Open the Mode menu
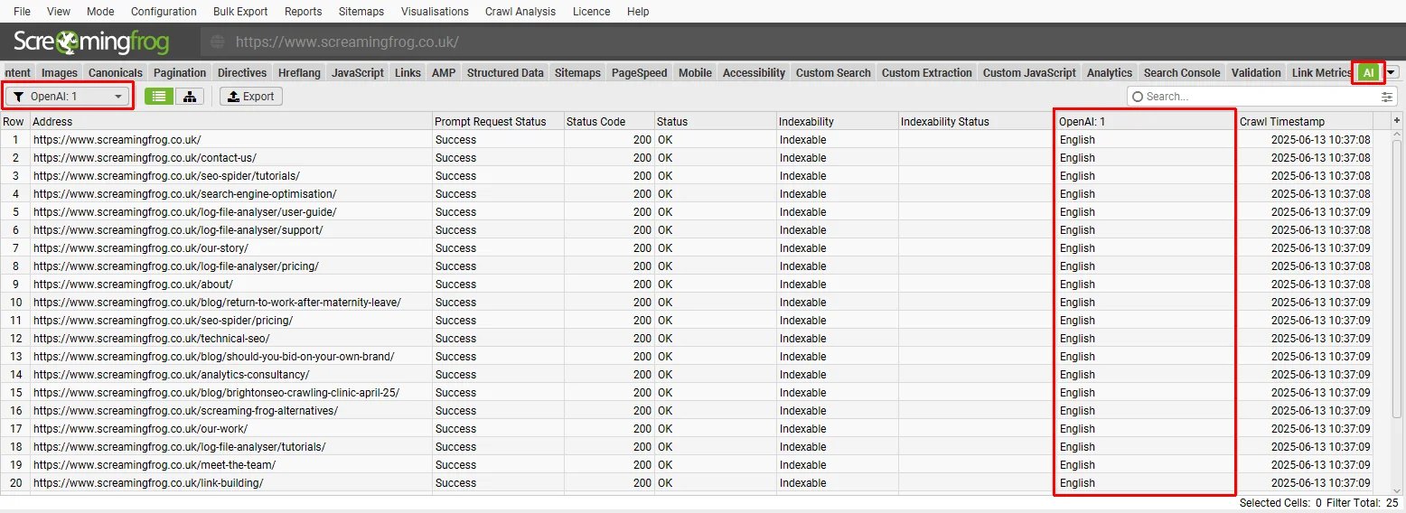 pyautogui.click(x=100, y=12)
